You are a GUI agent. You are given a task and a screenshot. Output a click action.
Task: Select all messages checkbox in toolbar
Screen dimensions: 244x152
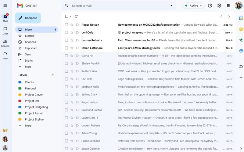point(66,16)
